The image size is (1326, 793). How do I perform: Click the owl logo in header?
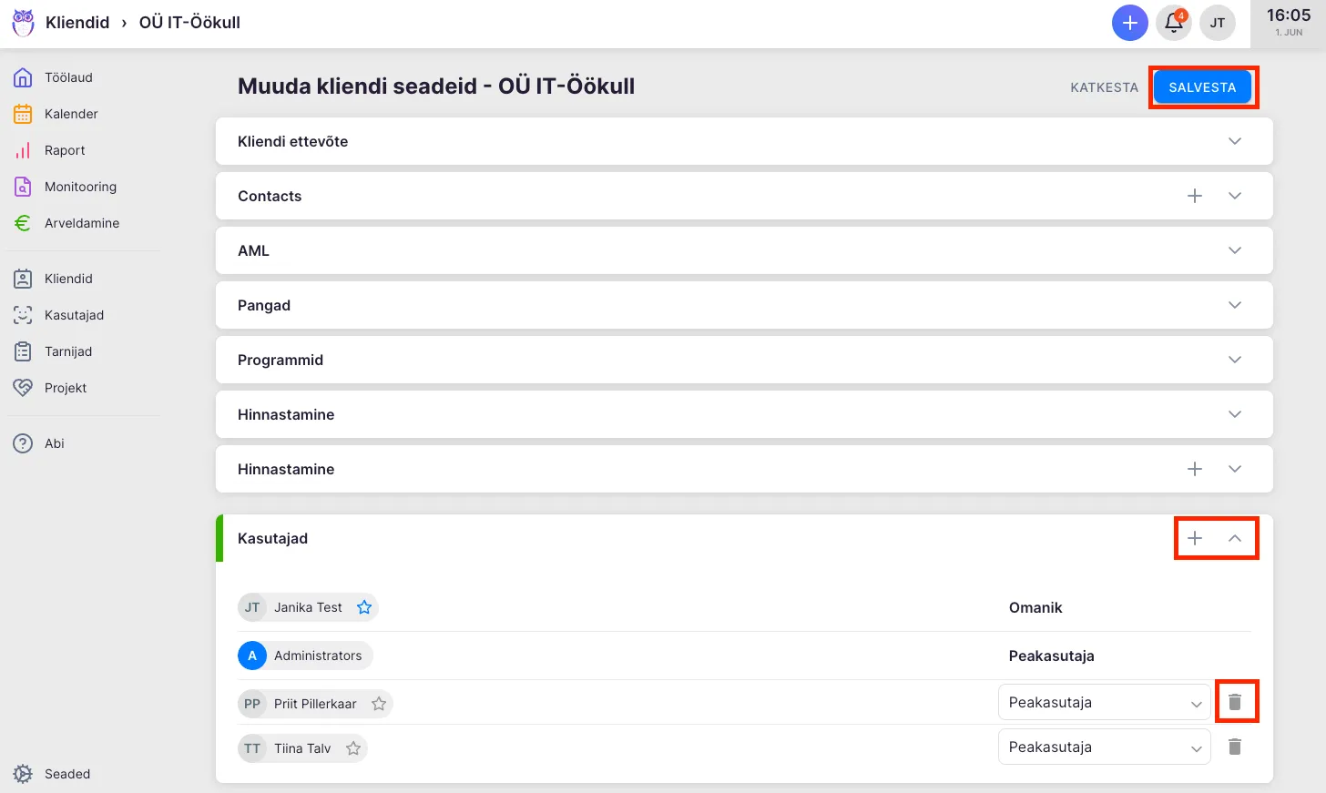(x=23, y=23)
